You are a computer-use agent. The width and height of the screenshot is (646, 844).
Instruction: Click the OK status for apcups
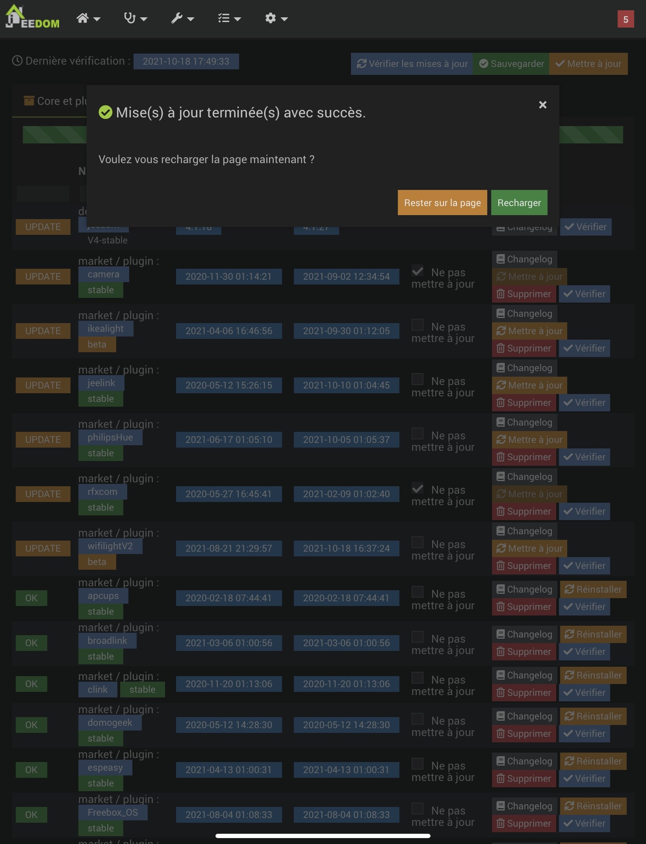point(32,598)
